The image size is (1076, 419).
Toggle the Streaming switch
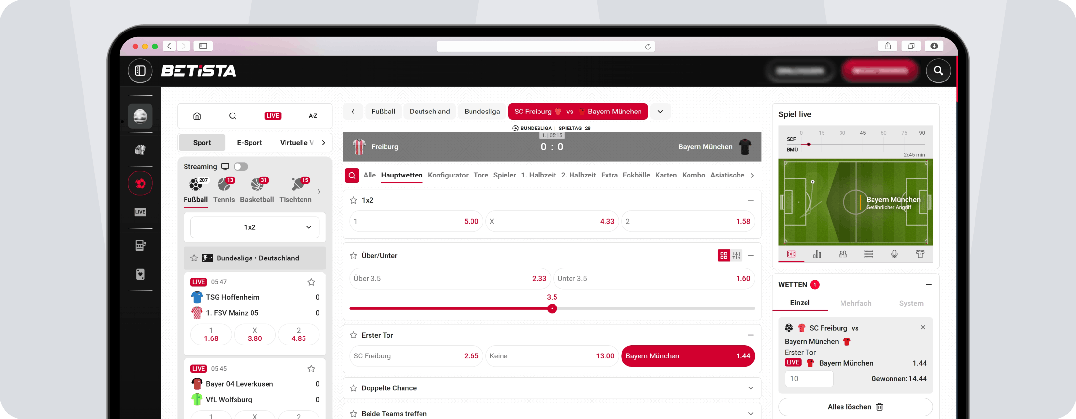click(240, 167)
